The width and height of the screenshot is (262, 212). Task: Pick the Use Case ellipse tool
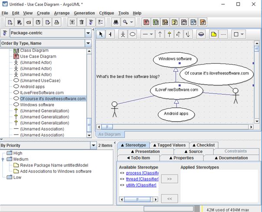tap(133, 34)
